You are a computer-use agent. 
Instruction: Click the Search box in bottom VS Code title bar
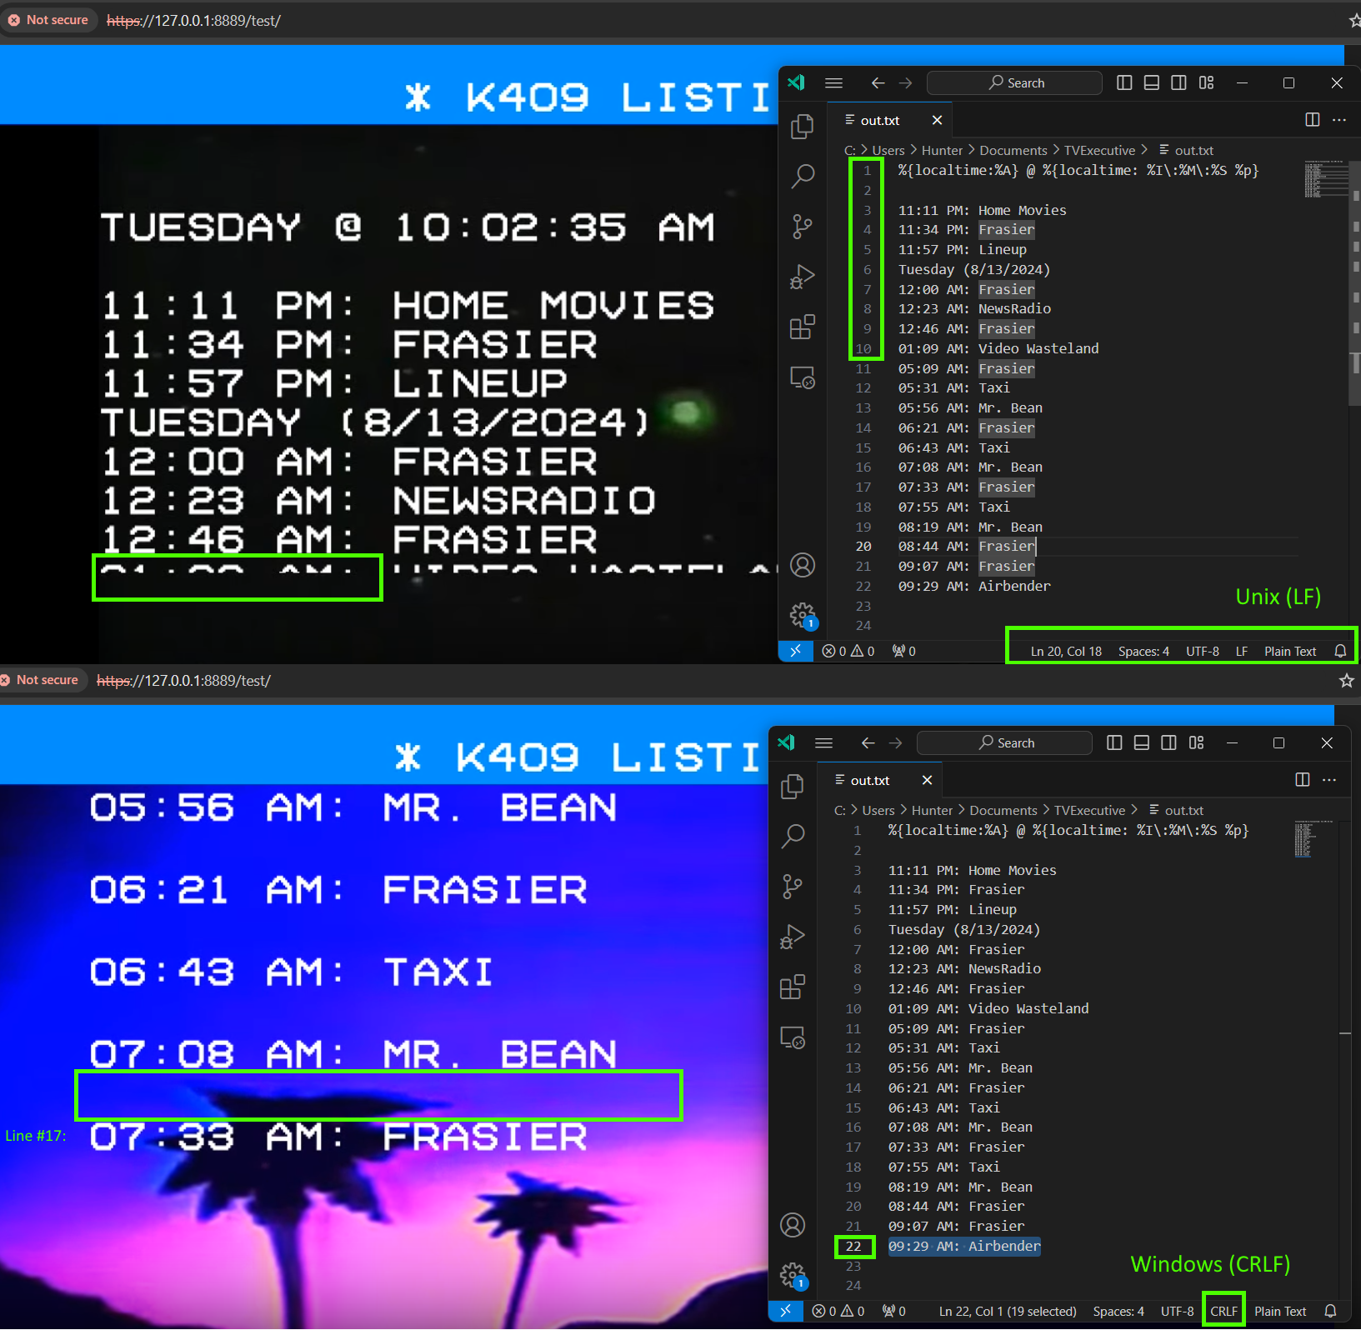click(1004, 742)
